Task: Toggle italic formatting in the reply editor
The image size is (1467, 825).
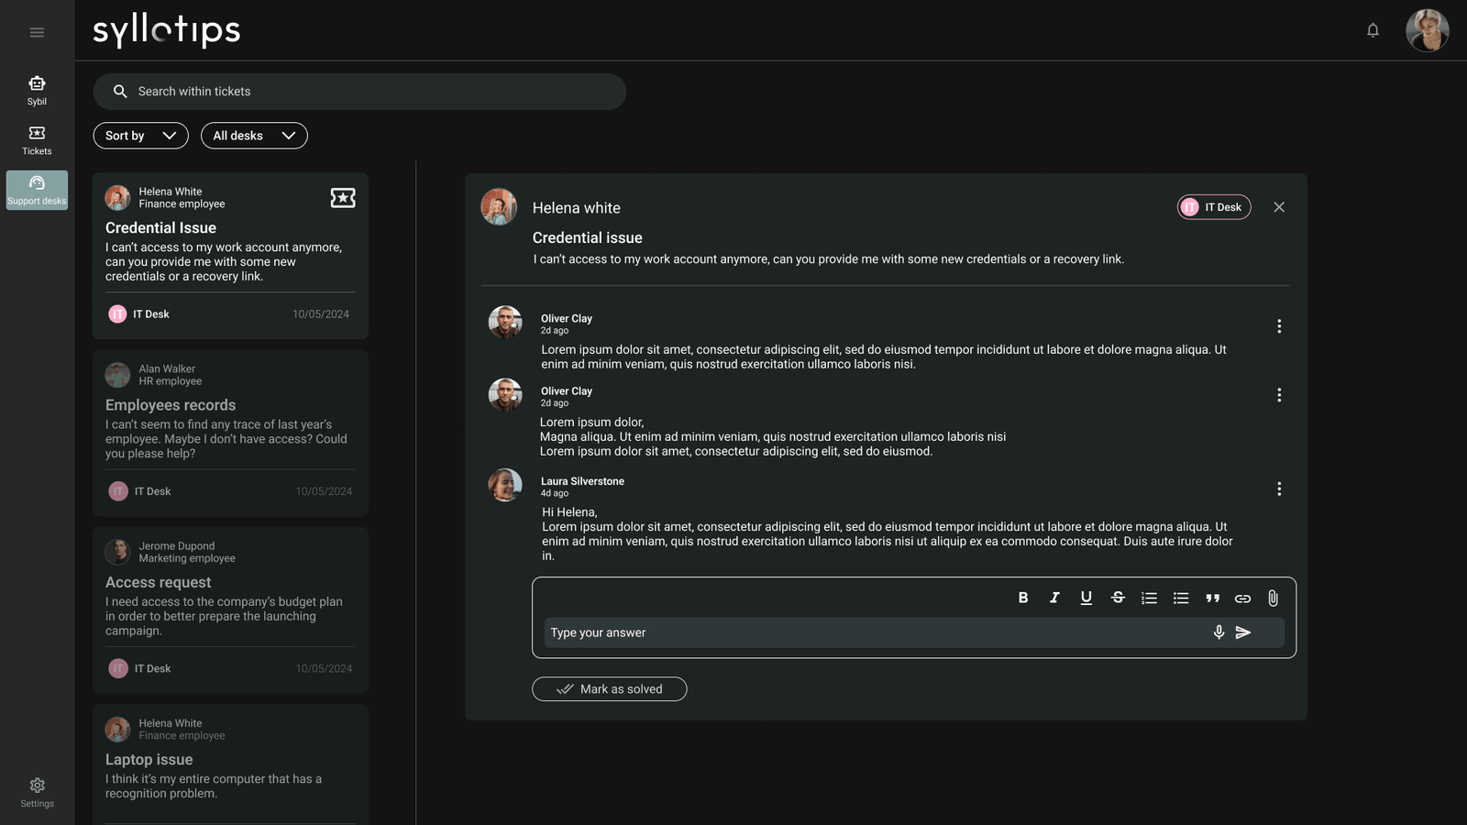Action: coord(1054,598)
